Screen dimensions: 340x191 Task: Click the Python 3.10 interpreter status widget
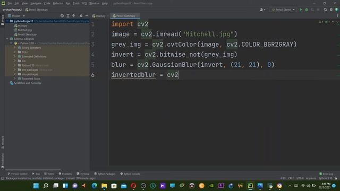(x=325, y=178)
